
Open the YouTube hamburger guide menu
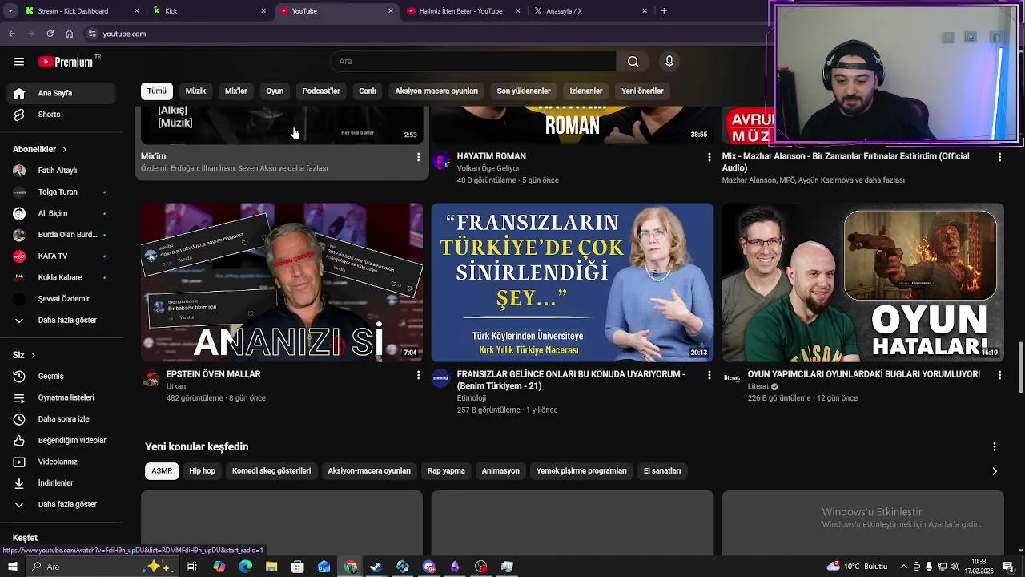[x=19, y=62]
